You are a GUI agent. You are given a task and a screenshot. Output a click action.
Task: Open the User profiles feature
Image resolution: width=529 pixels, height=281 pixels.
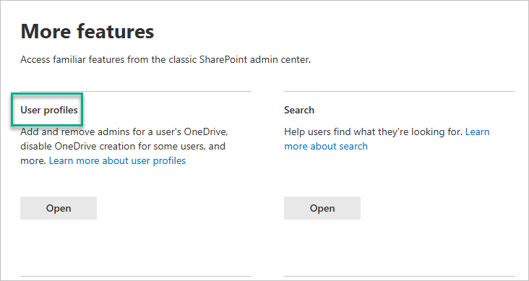(59, 208)
